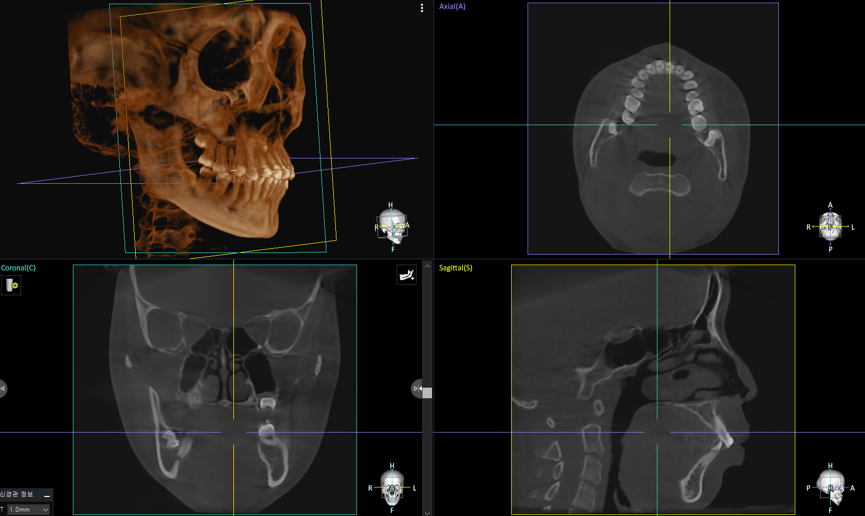Open the three-dot menu in the 3D view

(421, 8)
